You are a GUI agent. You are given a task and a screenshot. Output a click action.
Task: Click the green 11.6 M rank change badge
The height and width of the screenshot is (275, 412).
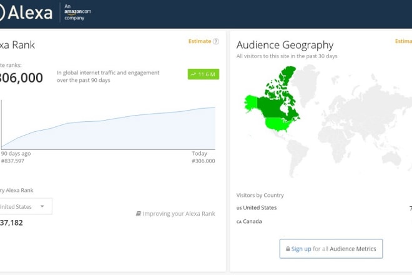coord(204,74)
